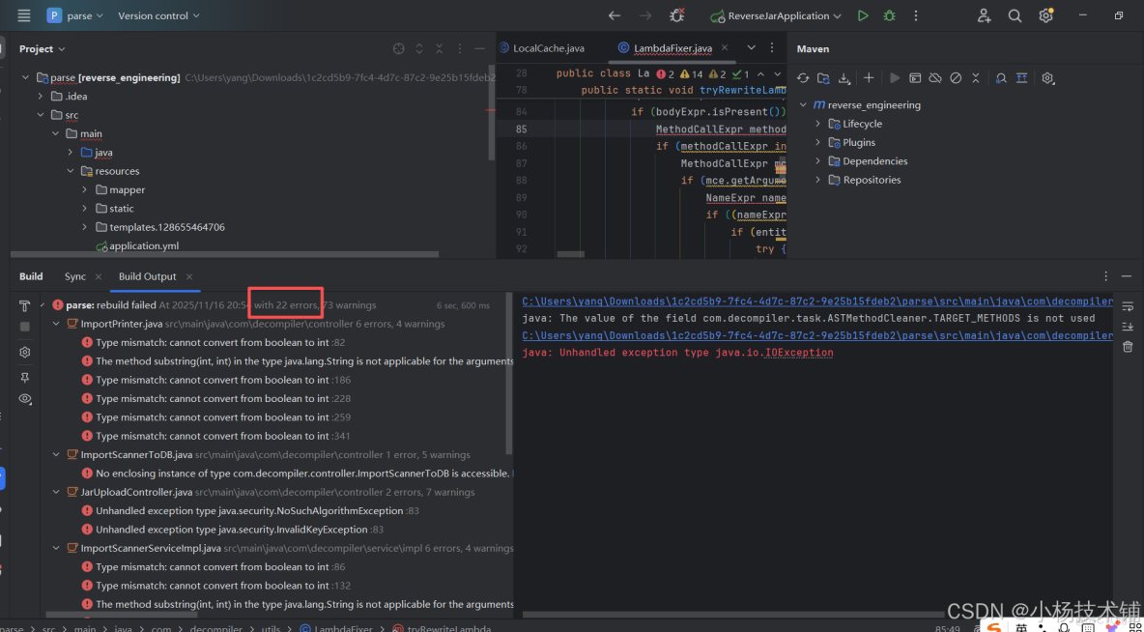Switch to the LocalCache.java editor tab
The image size is (1144, 632).
548,45
